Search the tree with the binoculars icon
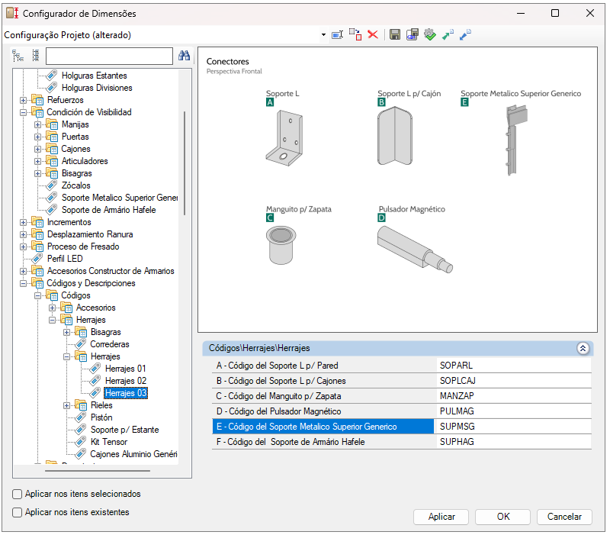 184,56
